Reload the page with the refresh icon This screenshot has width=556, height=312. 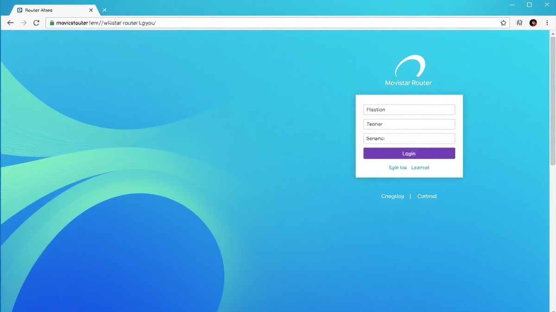pyautogui.click(x=36, y=23)
